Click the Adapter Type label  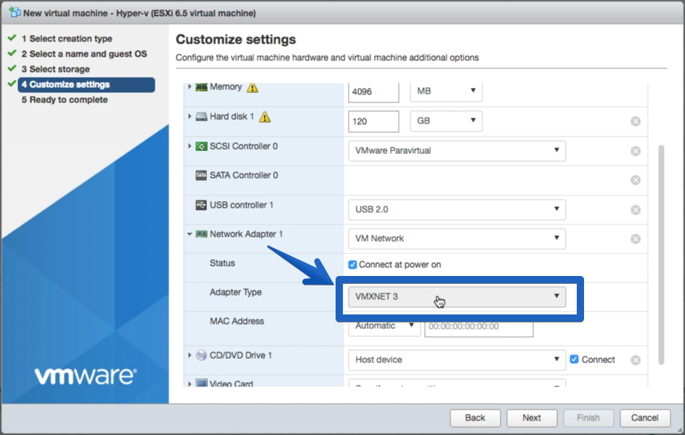point(235,292)
